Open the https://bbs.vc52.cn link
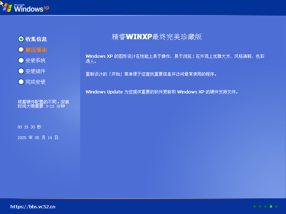This screenshot has width=286, height=214. pos(33,207)
